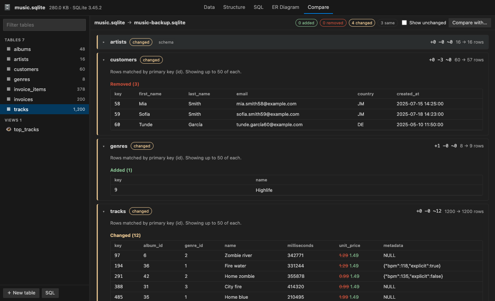
Task: Click the top_tracks view eye icon
Action: point(9,129)
